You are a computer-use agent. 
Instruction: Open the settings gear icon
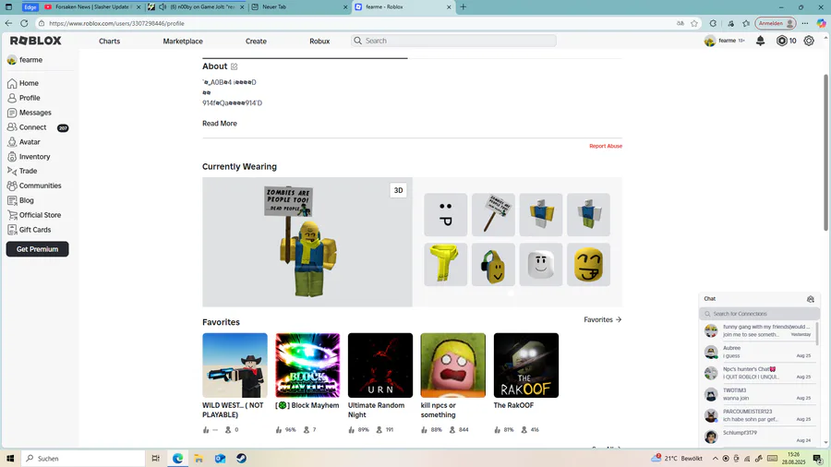[x=809, y=41]
